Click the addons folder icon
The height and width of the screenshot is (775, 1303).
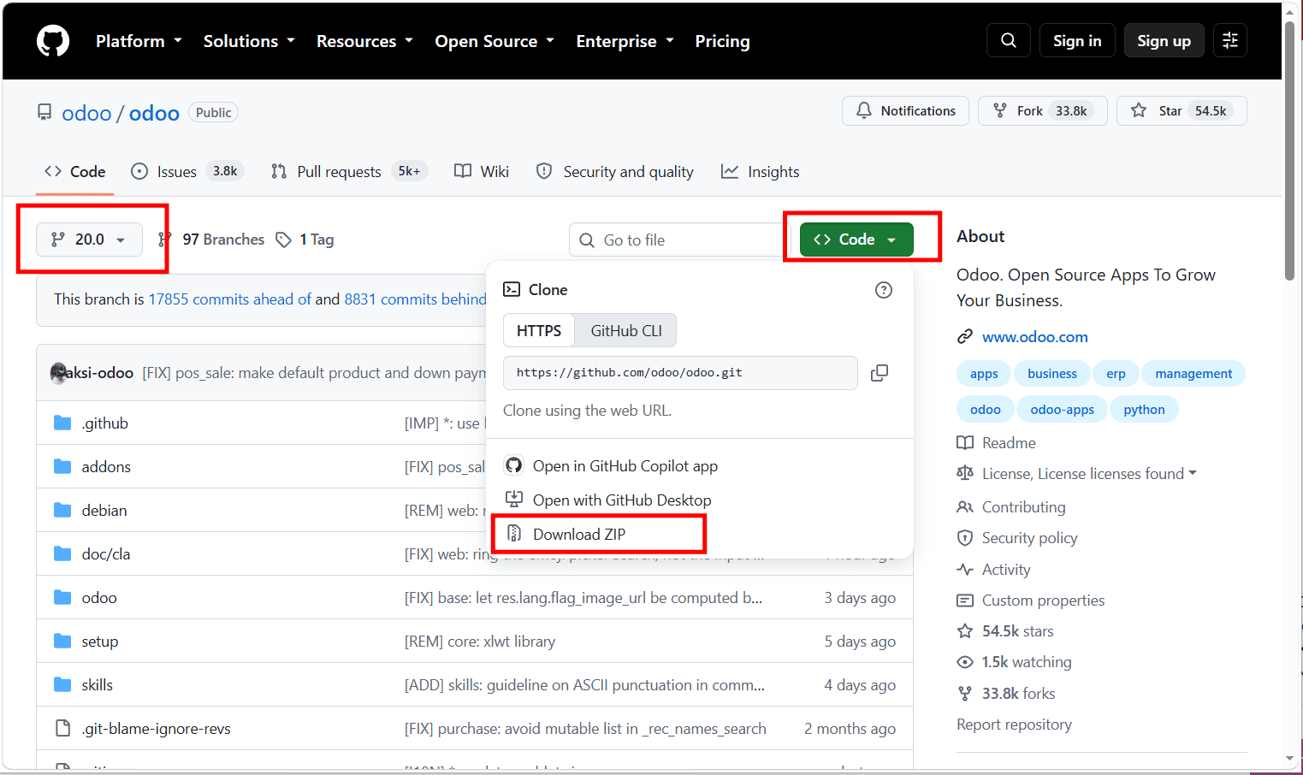(62, 466)
